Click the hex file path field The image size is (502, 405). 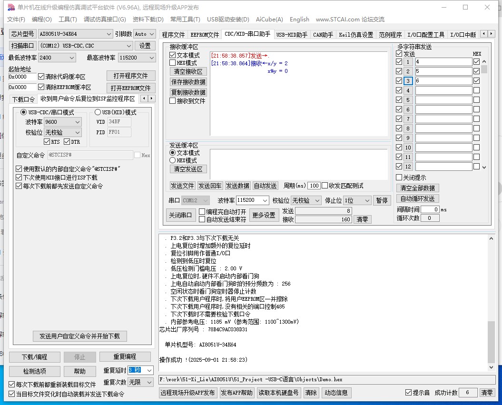click(x=327, y=379)
